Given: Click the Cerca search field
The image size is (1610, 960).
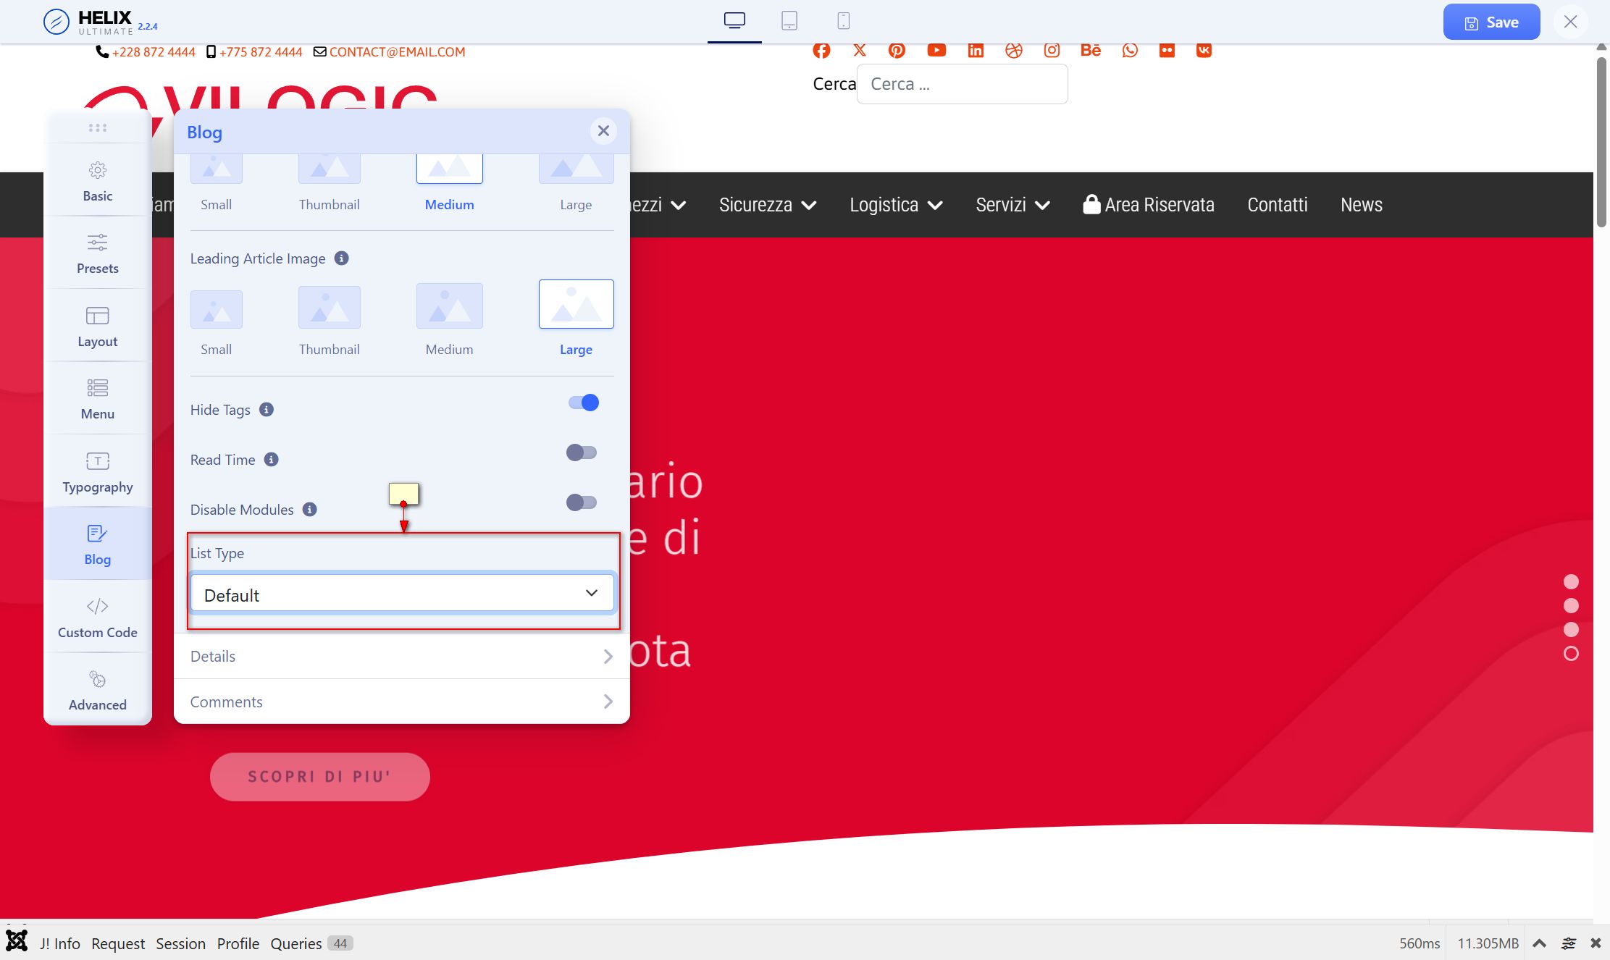Looking at the screenshot, I should (x=962, y=84).
